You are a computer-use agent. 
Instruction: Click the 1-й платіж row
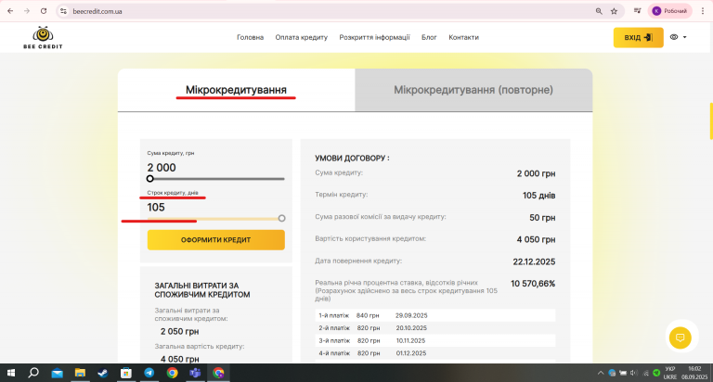435,315
